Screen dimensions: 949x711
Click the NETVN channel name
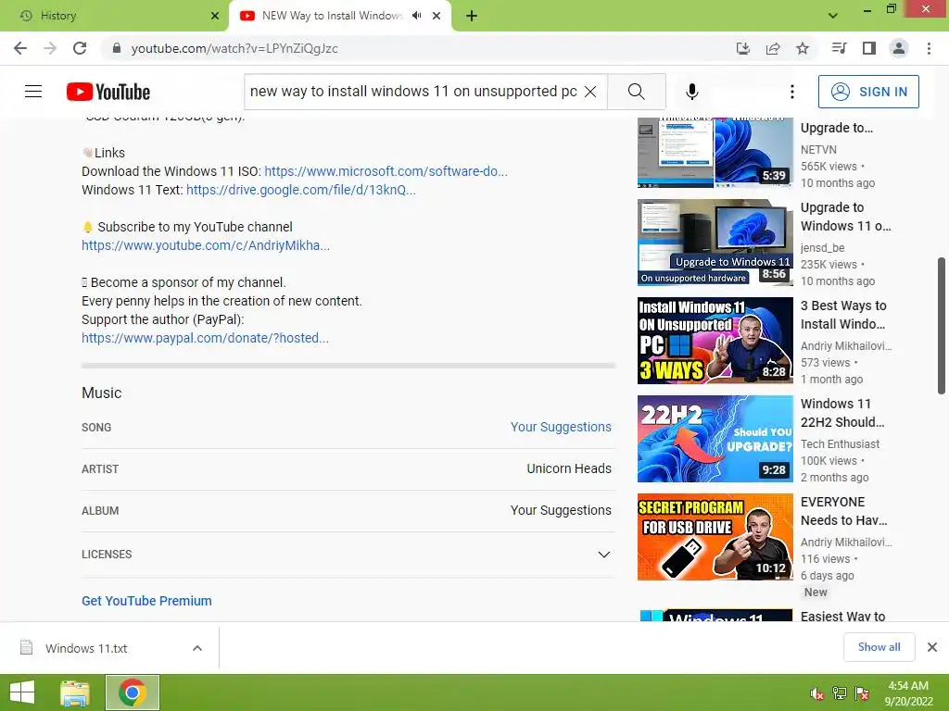(x=818, y=149)
